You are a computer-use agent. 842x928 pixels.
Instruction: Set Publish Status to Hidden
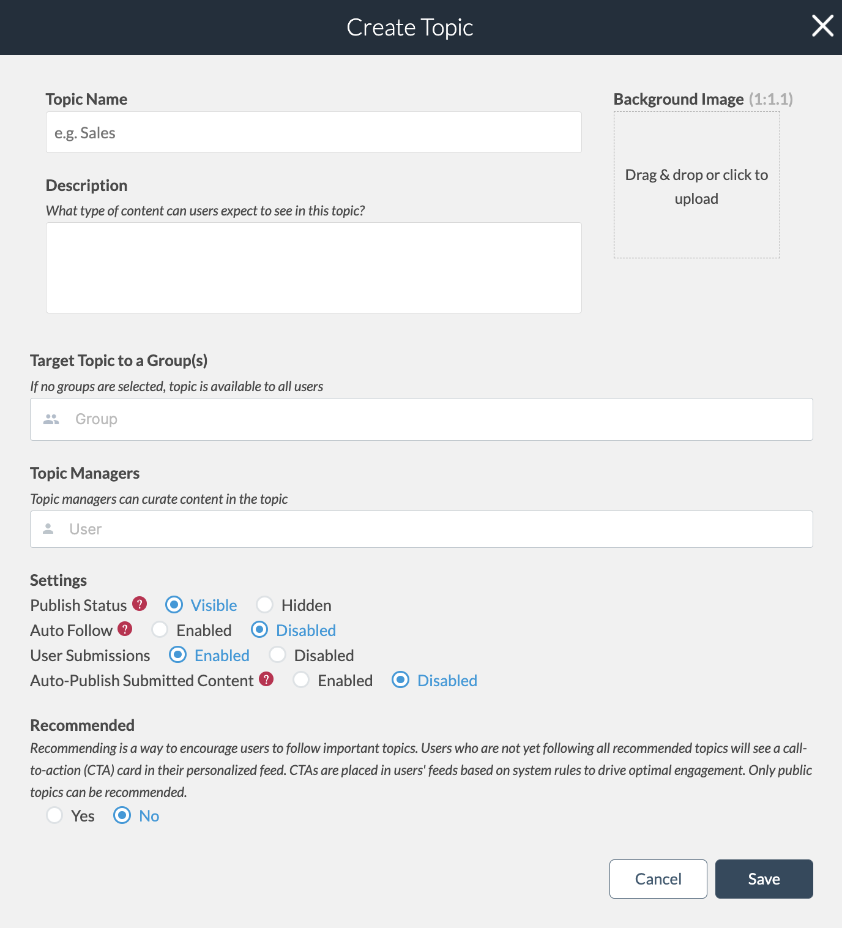pyautogui.click(x=265, y=605)
